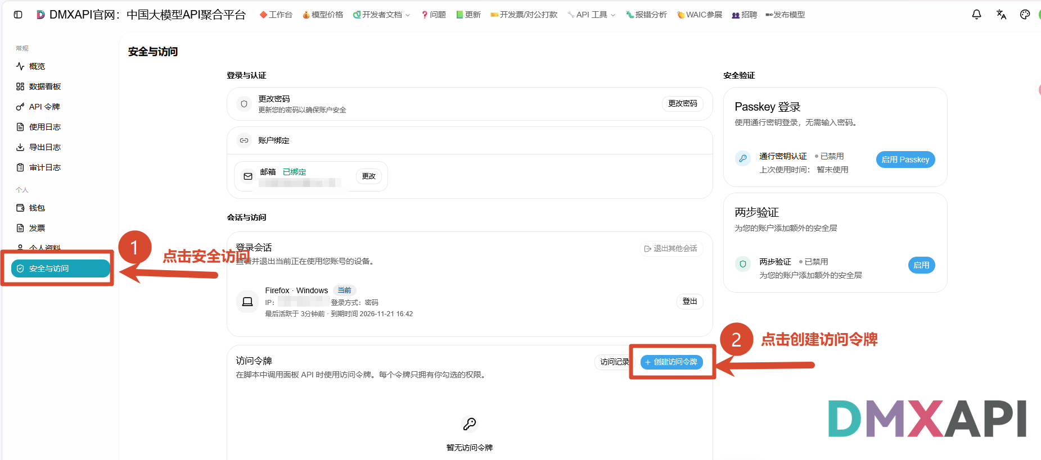Open 发布模型 in the top navigation
The width and height of the screenshot is (1041, 460).
[x=785, y=15]
